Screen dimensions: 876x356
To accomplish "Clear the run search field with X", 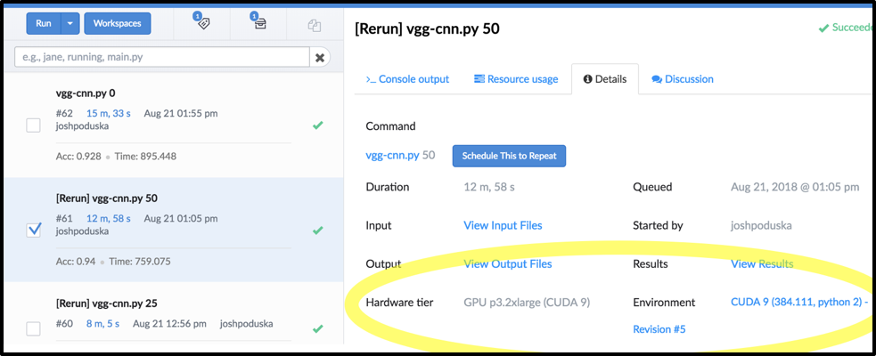I will pos(320,57).
